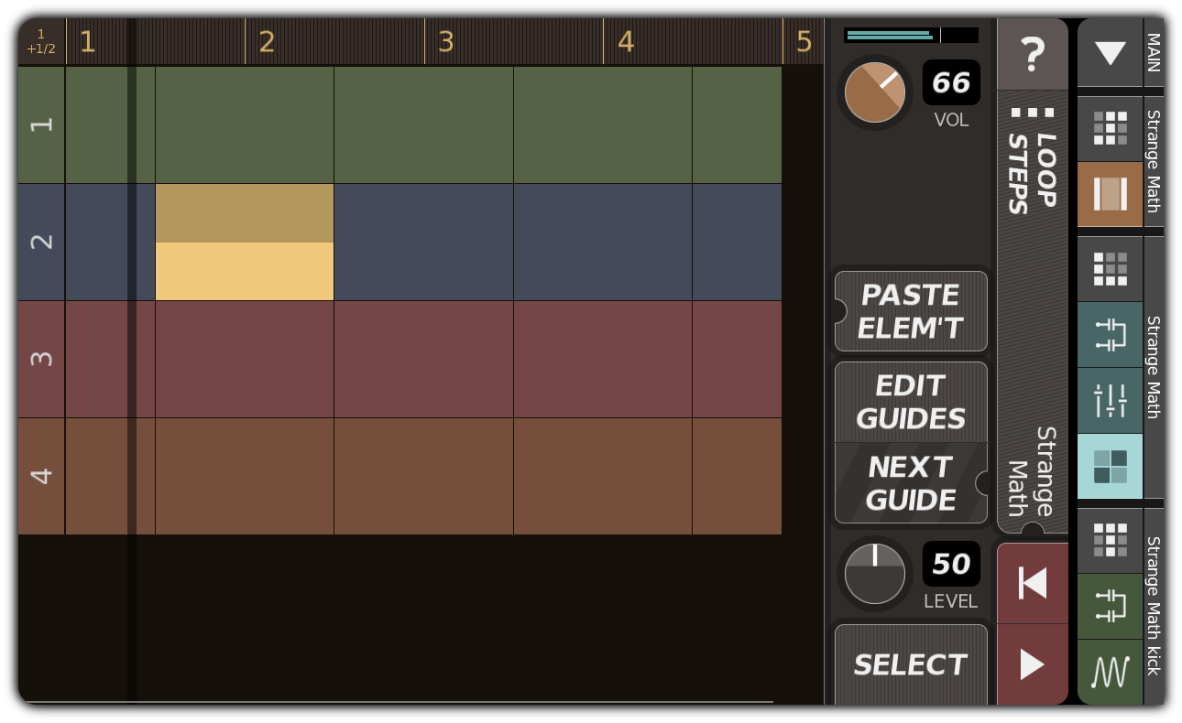Select the brown sample clip icon for Strange Math
The width and height of the screenshot is (1182, 723).
[1110, 195]
